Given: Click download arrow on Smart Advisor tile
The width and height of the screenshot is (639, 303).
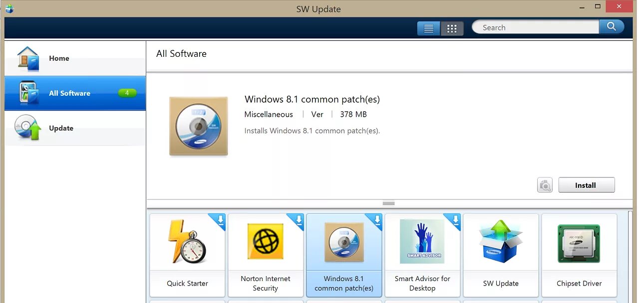Looking at the screenshot, I should click(x=455, y=220).
